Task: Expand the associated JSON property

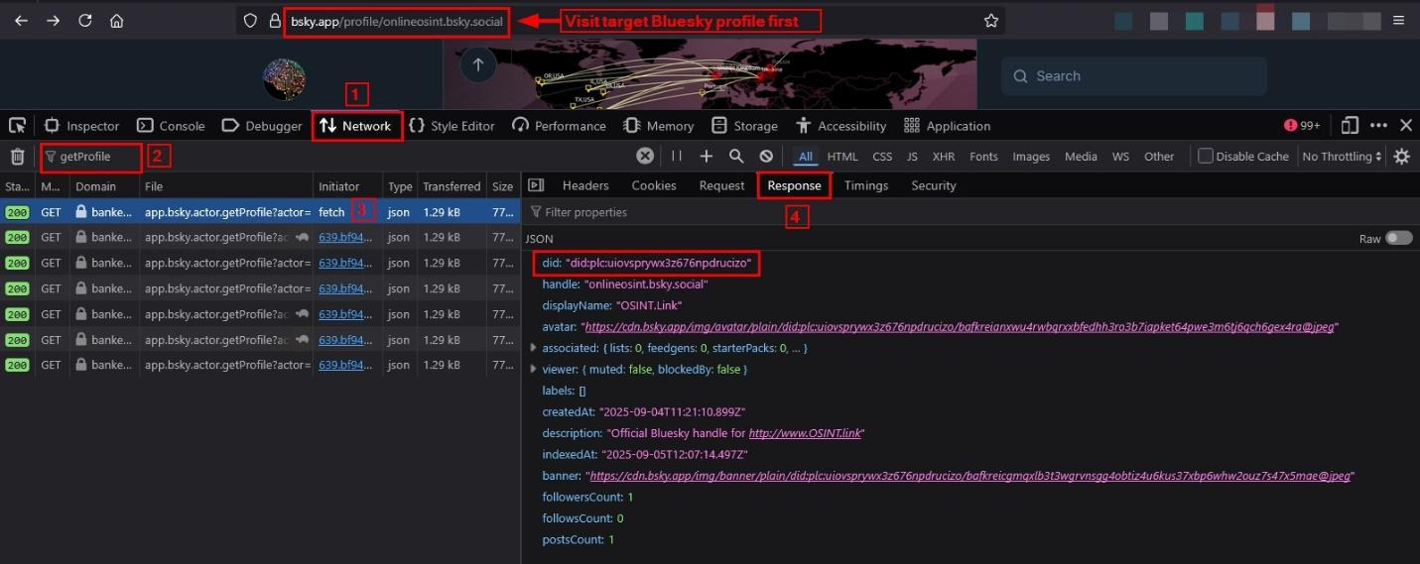Action: coord(534,348)
